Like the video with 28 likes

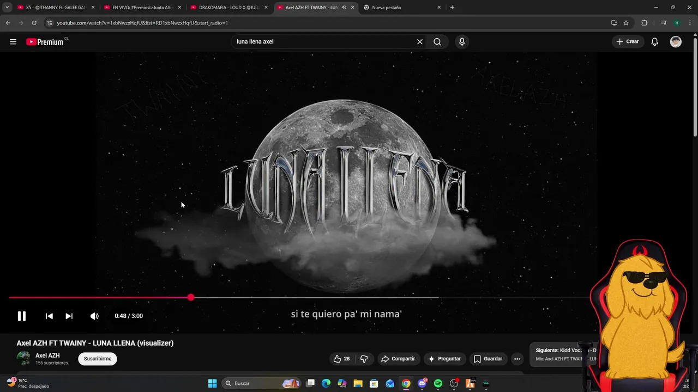[342, 359]
